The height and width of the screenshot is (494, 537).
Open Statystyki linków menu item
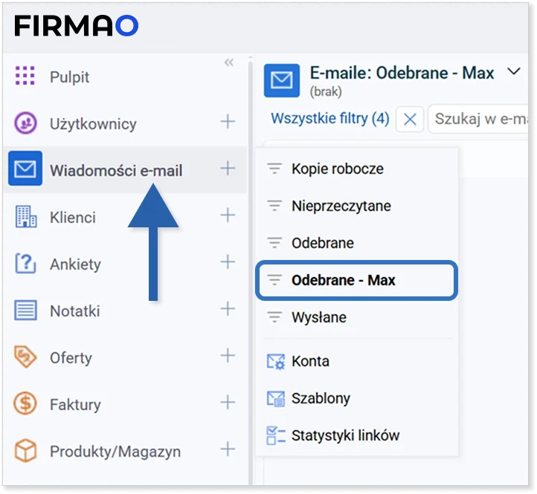345,435
